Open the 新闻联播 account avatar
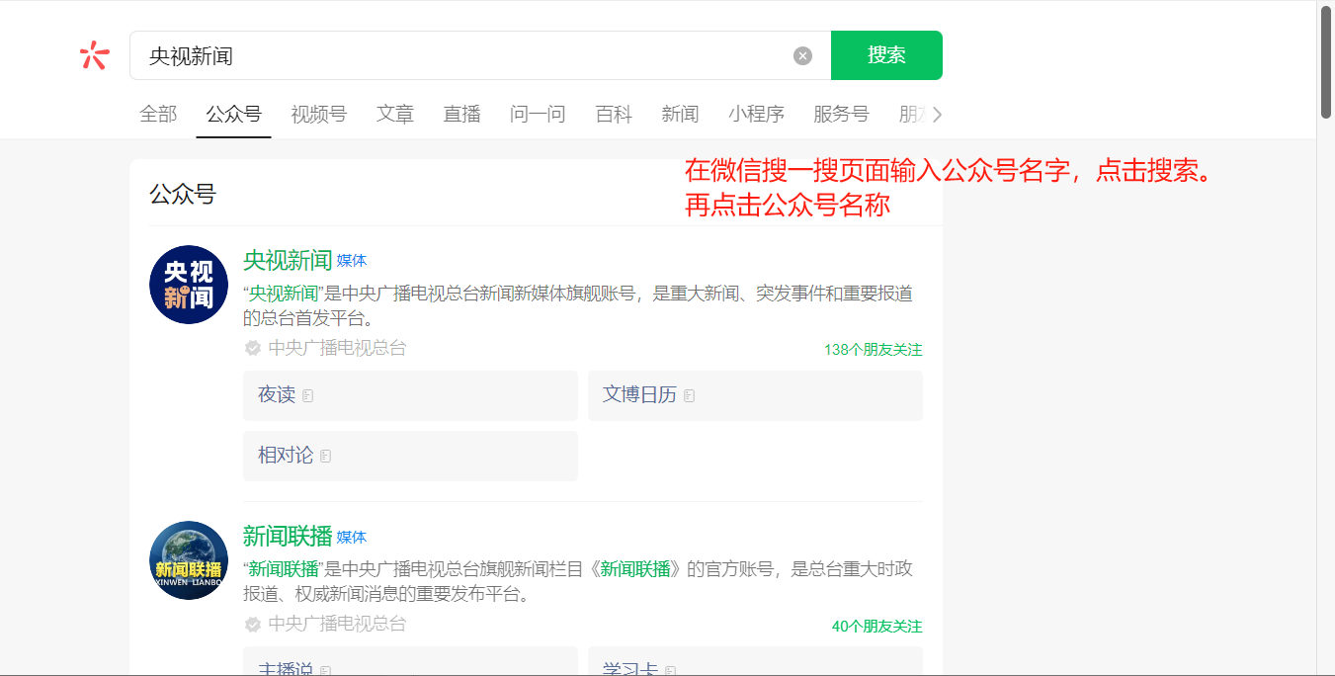1335x676 pixels. coord(189,560)
